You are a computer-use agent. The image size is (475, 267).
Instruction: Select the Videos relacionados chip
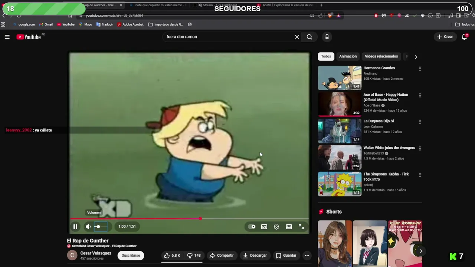tap(381, 56)
